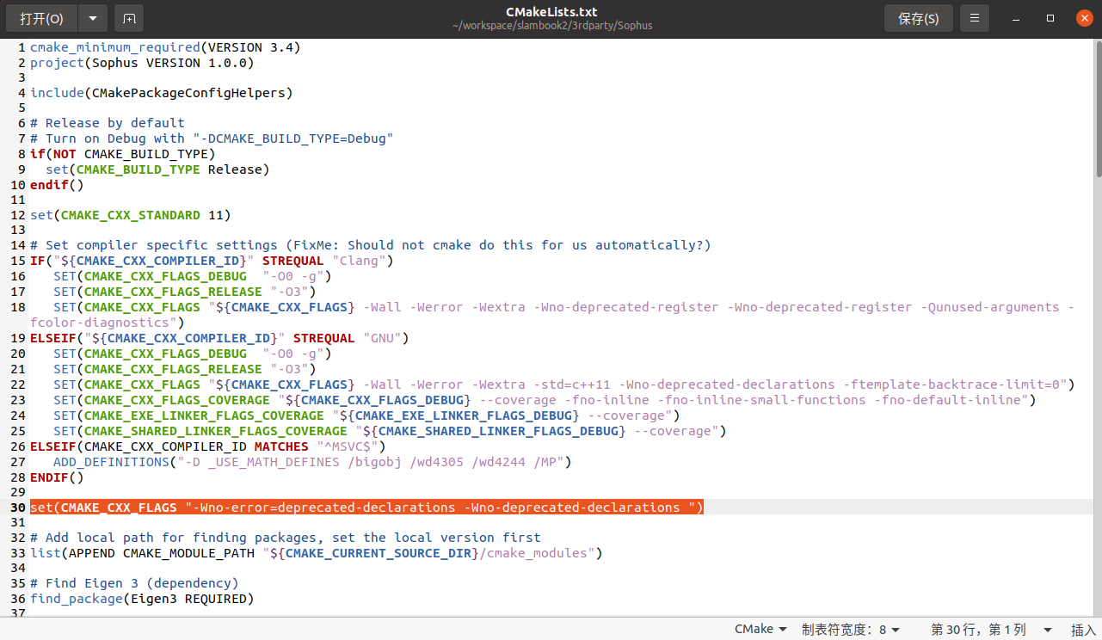Image resolution: width=1102 pixels, height=640 pixels.
Task: Click '# Set compiler specific settings' comment
Action: coord(371,245)
